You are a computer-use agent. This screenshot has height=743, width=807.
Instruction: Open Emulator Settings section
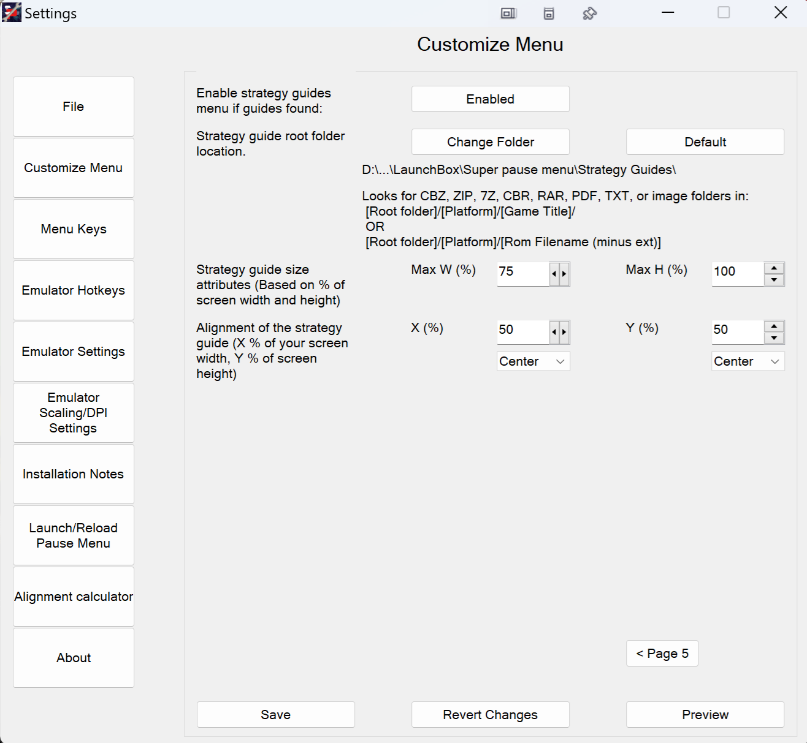[74, 352]
